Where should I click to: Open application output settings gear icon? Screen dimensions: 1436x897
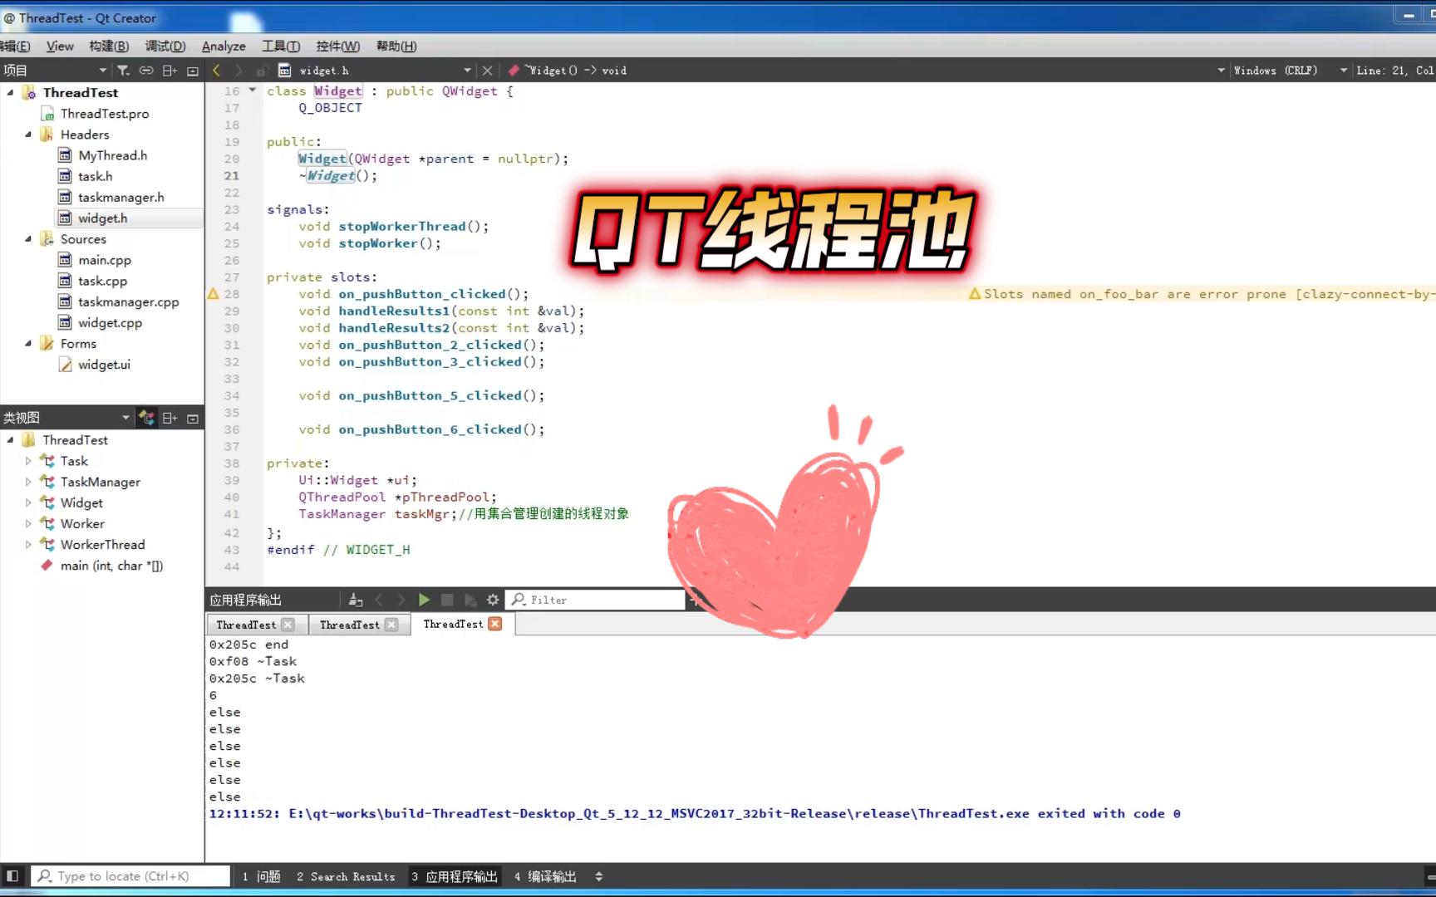pos(493,599)
